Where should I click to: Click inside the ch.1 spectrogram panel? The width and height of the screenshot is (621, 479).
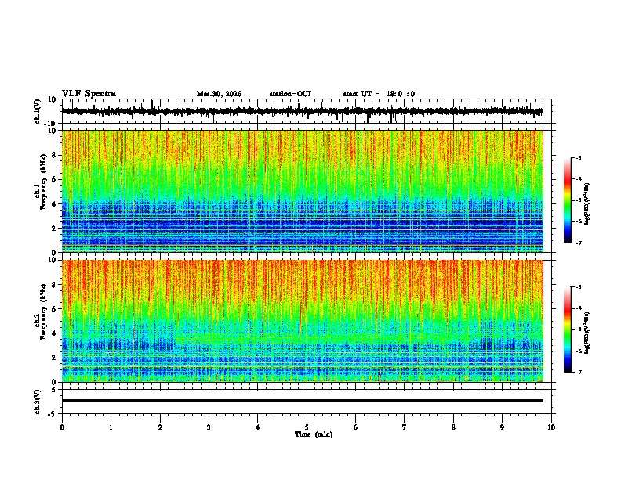point(302,191)
